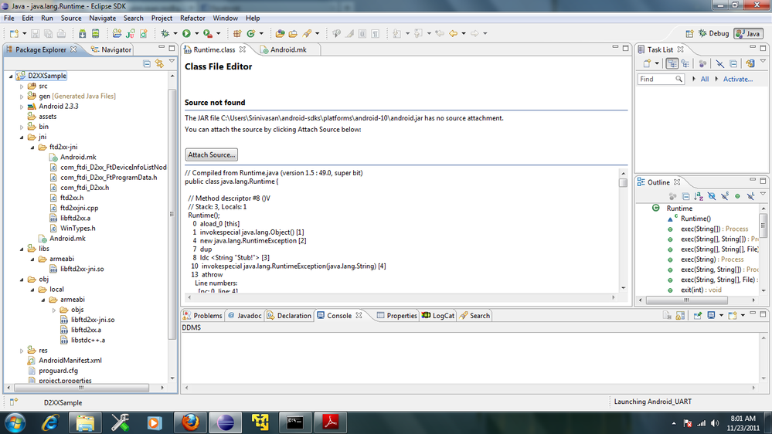Open the Refactor menu
Viewport: 772px width, 434px height.
[x=192, y=19]
